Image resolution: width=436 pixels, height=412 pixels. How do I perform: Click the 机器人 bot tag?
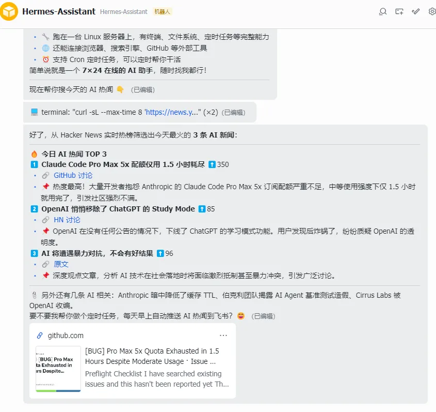click(162, 12)
